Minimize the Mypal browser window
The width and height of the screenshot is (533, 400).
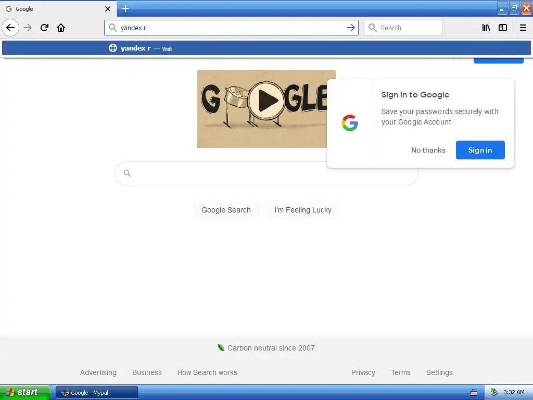[502, 8]
